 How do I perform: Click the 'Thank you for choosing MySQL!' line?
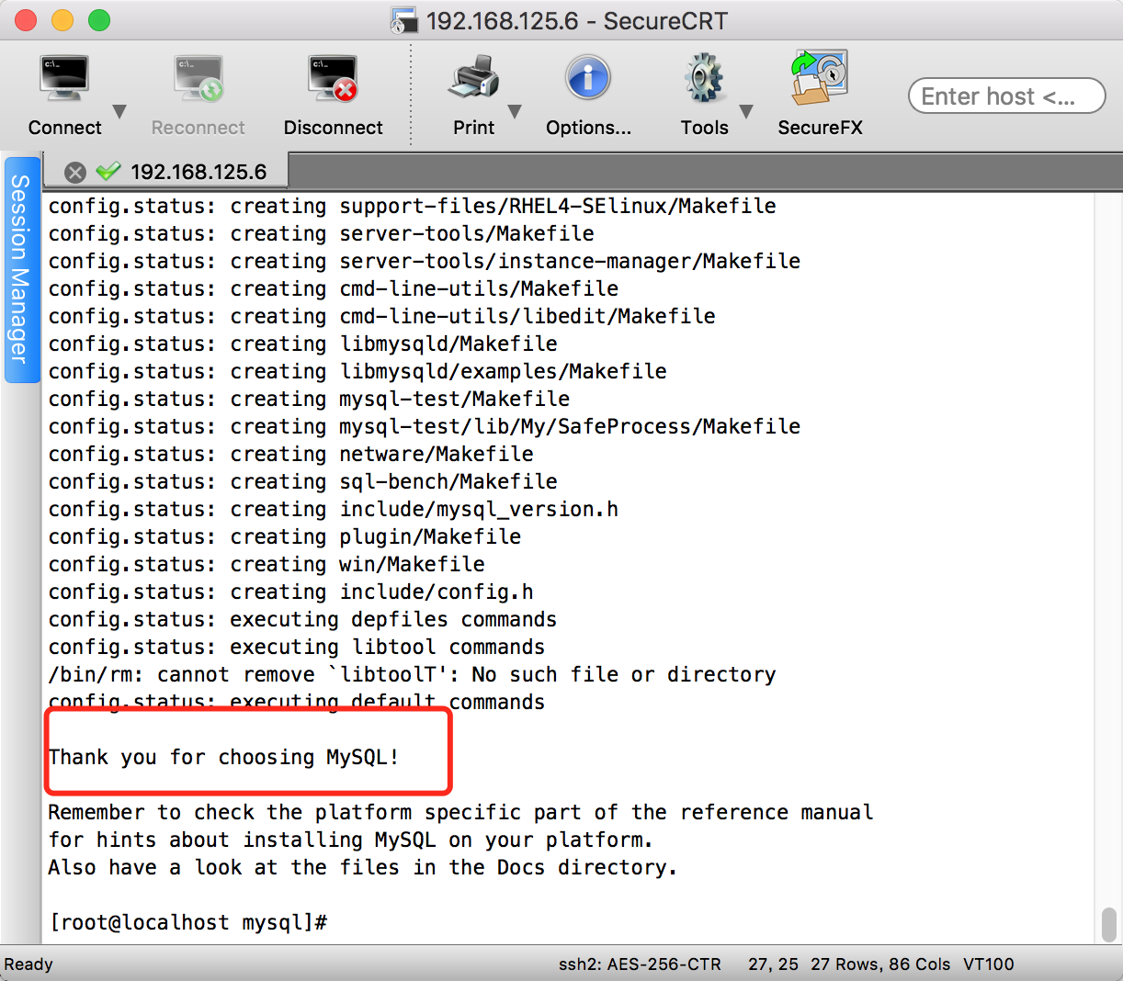(x=223, y=757)
